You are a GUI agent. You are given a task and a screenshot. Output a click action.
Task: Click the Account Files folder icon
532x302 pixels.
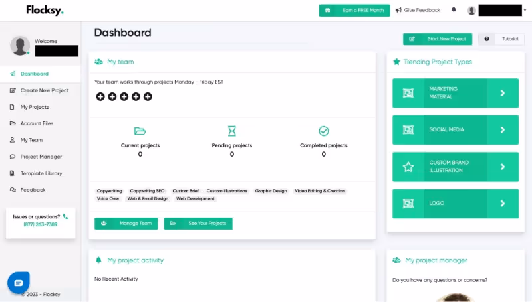pos(13,123)
